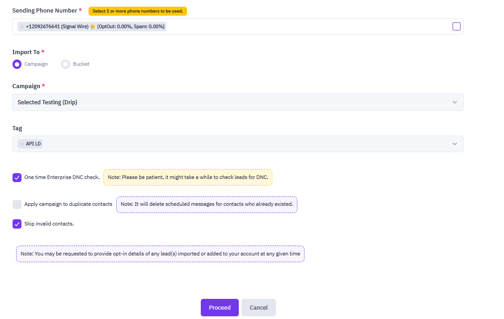Remove the +12092676641 phone number chip
This screenshot has height=319, width=504.
coord(21,26)
